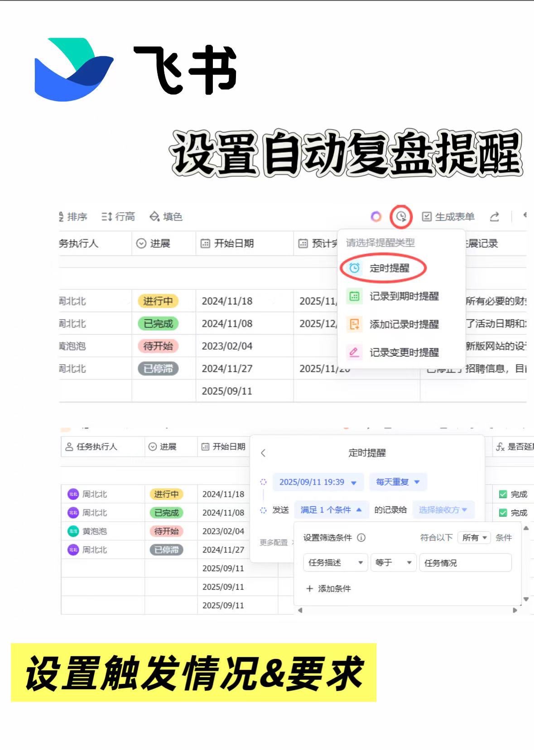Select 定时提醒 from the reminder menu
The height and width of the screenshot is (750, 534).
pos(389,268)
